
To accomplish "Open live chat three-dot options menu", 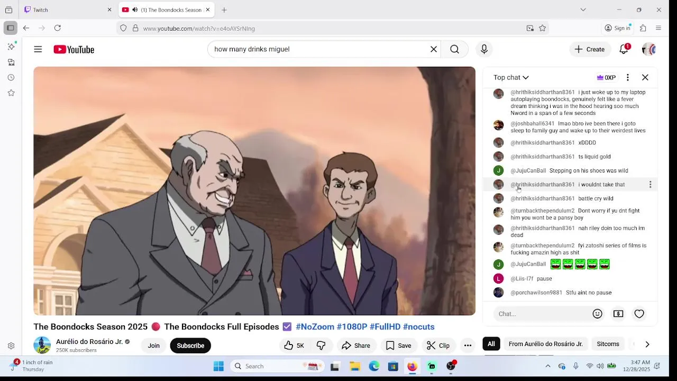I will click(628, 77).
